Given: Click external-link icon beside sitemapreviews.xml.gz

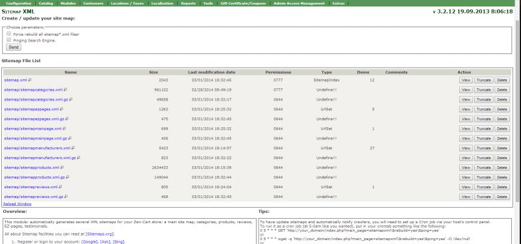Looking at the screenshot, I should click(66, 197).
